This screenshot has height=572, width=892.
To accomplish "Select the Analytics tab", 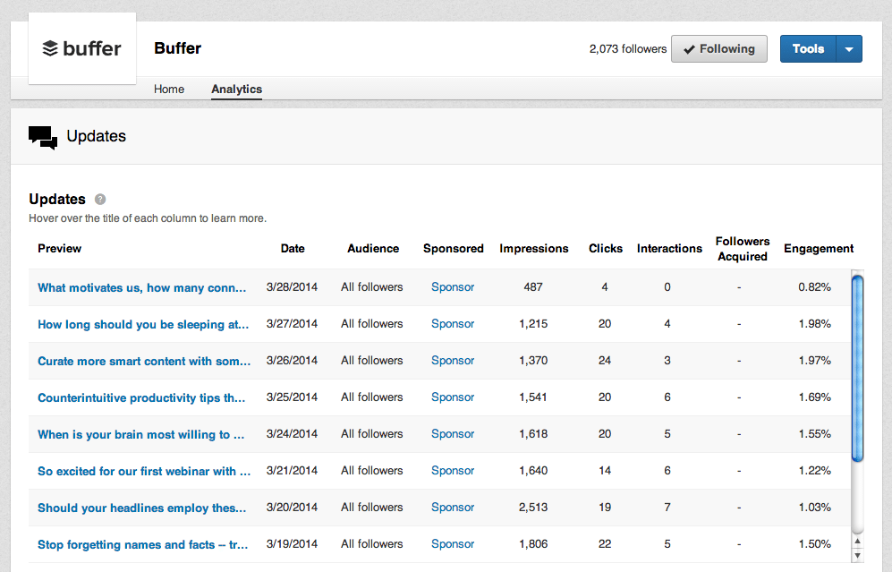I will coord(236,89).
